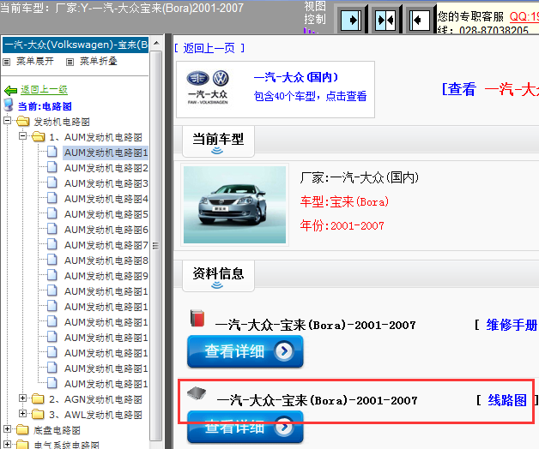Click text 年份:2001-2007
The width and height of the screenshot is (539, 449).
click(x=342, y=225)
